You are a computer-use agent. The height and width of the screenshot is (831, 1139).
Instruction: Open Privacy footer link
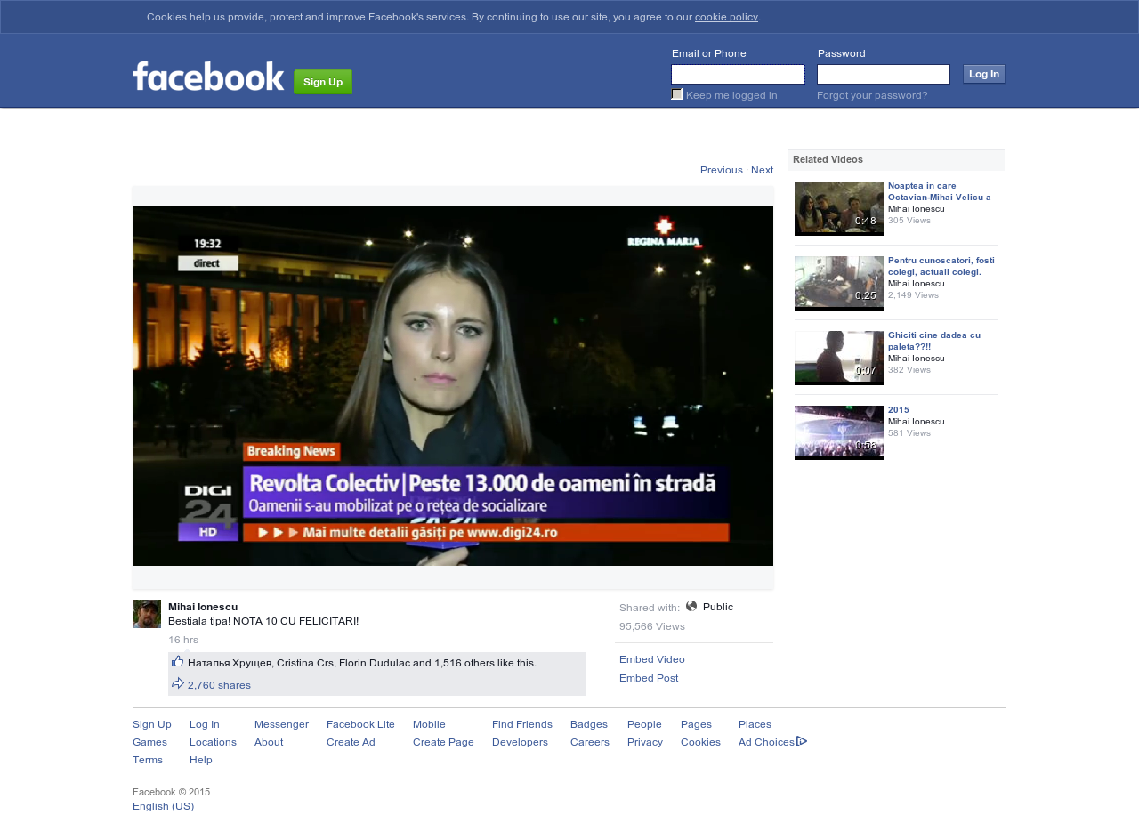coord(645,742)
